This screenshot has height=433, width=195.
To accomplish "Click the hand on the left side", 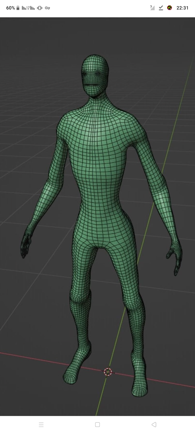I will 26,244.
